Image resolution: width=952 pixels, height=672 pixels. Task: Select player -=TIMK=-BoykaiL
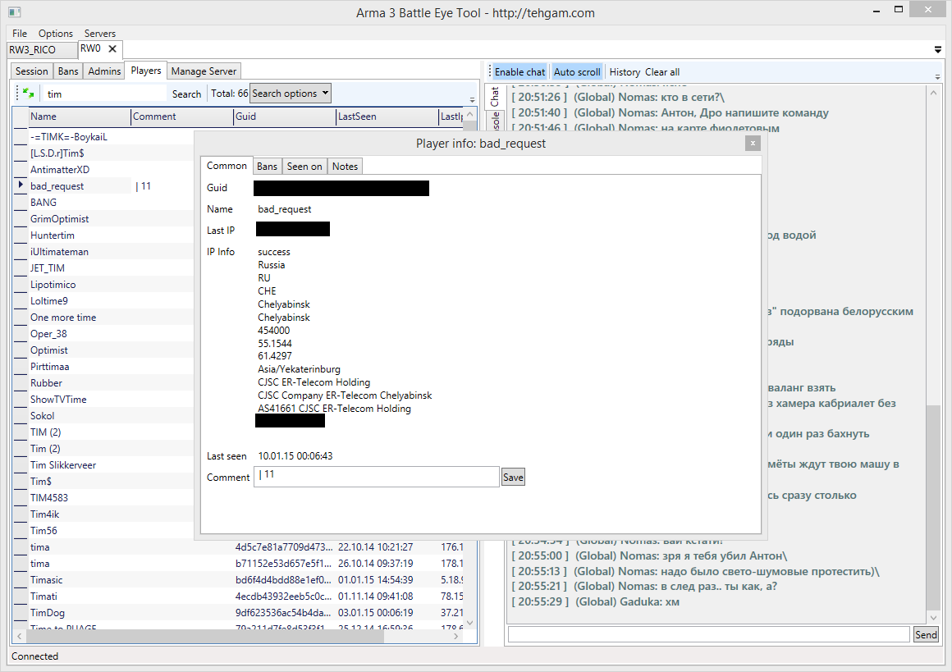coord(69,136)
